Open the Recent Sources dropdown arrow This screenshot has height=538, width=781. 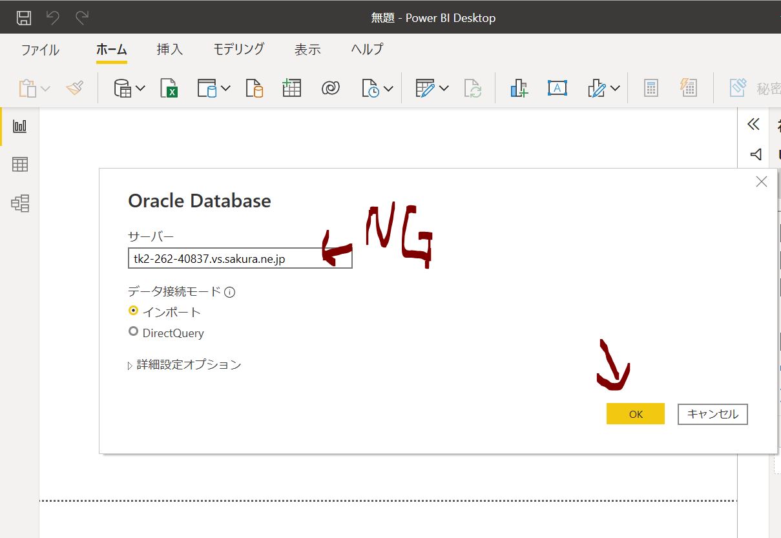coord(388,88)
